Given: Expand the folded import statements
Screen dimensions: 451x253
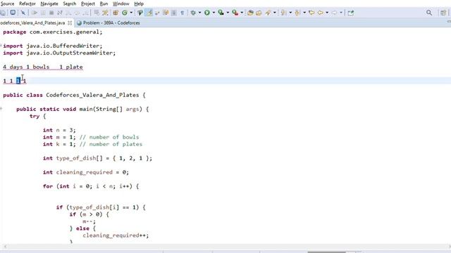Looking at the screenshot, I should point(1,45).
